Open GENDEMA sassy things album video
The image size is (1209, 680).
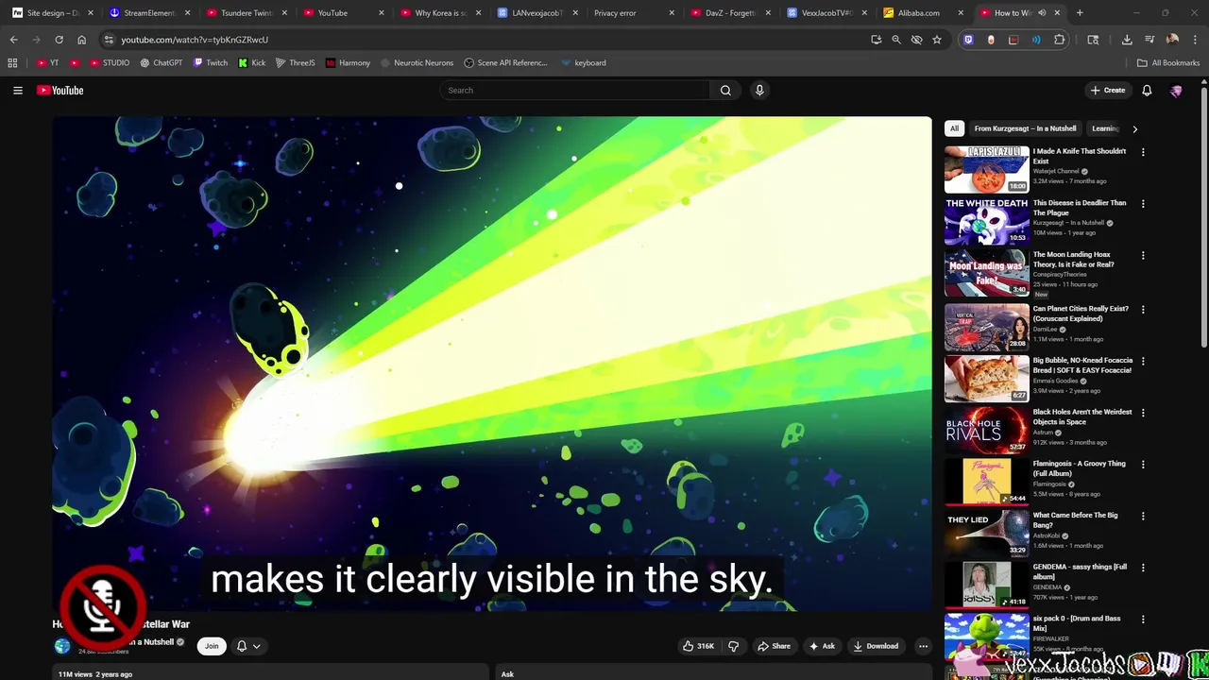(x=1080, y=571)
